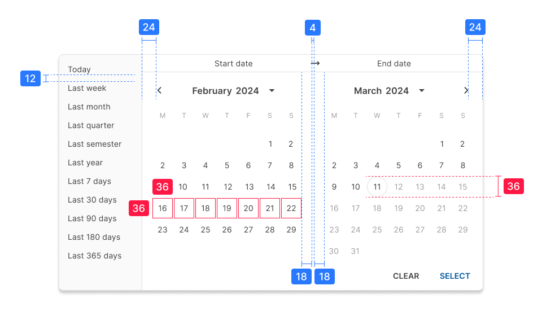The image size is (542, 316).
Task: Select the Last 30 days preset
Action: tap(92, 200)
